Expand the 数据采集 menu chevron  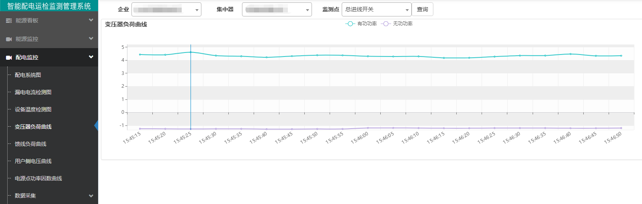(x=91, y=196)
